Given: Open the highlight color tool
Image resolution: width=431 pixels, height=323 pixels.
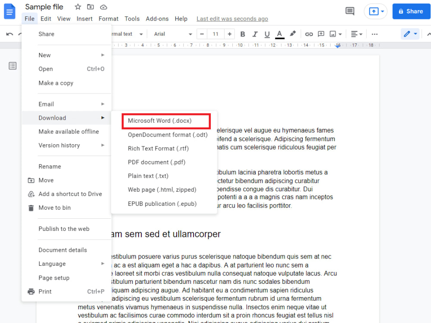Looking at the screenshot, I should click(x=293, y=34).
